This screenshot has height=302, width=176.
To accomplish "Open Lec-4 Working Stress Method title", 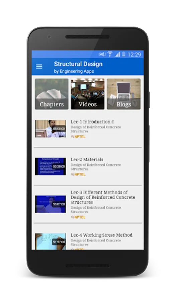I will 101,235.
